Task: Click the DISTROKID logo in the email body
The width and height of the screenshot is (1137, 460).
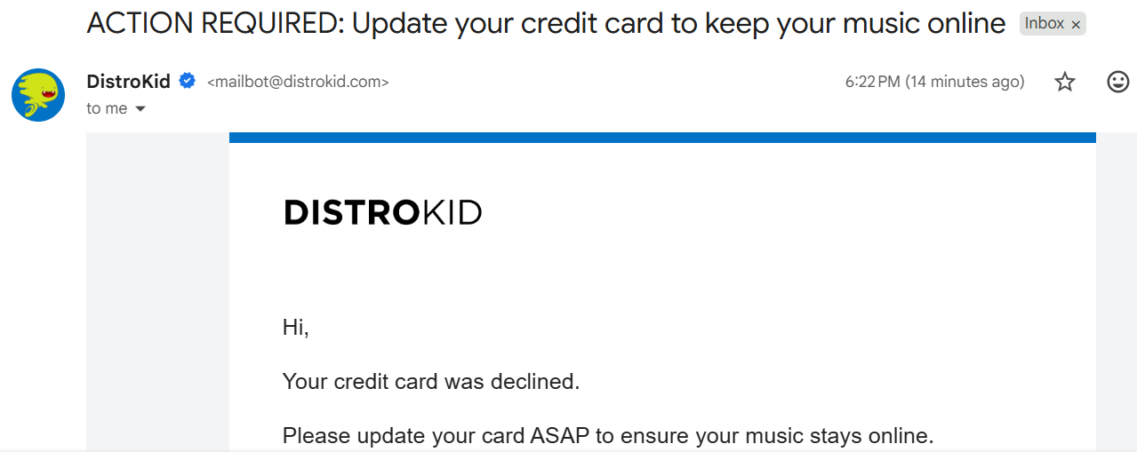Action: [382, 213]
